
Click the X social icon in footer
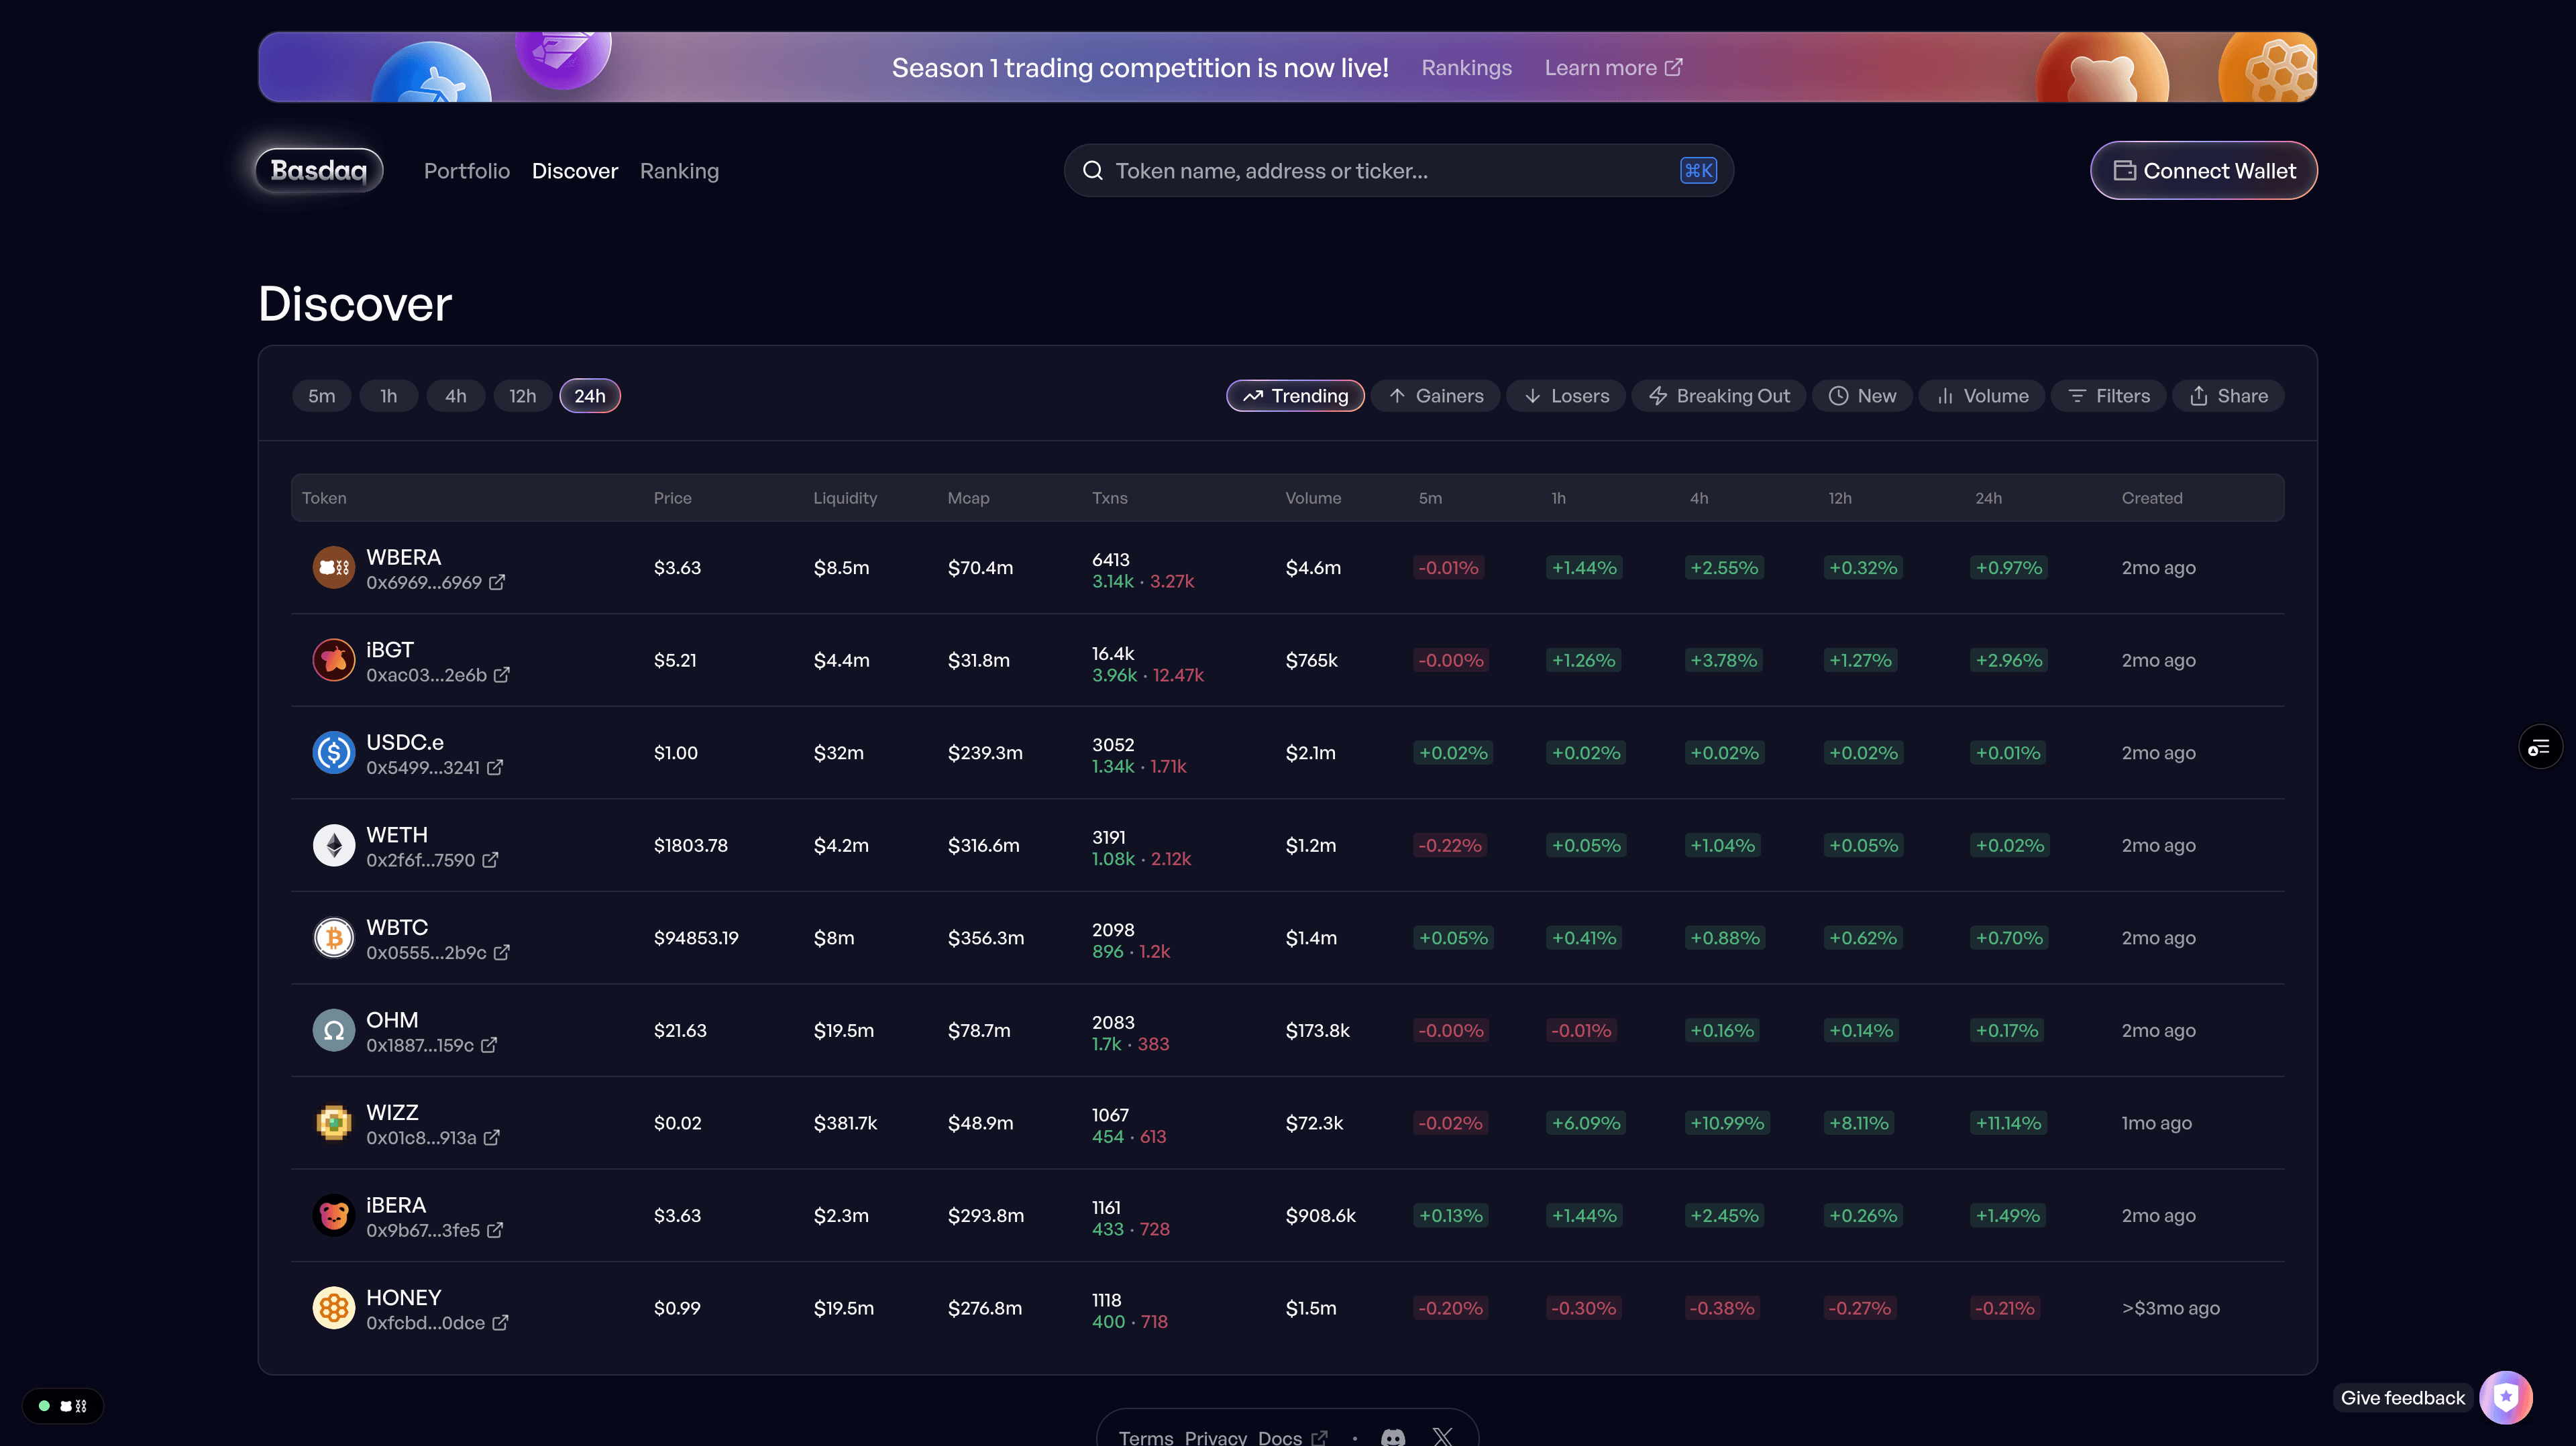click(1442, 1437)
